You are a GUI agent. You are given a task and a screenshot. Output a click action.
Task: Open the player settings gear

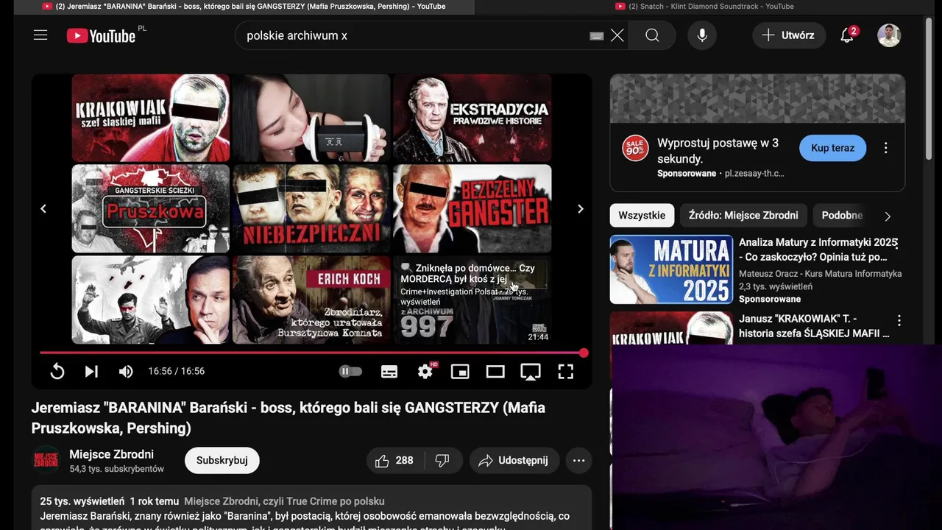(425, 372)
